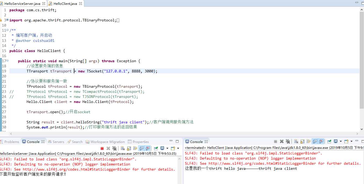Close the right Console view tab
This screenshot has height=184, width=364.
tap(206, 142)
